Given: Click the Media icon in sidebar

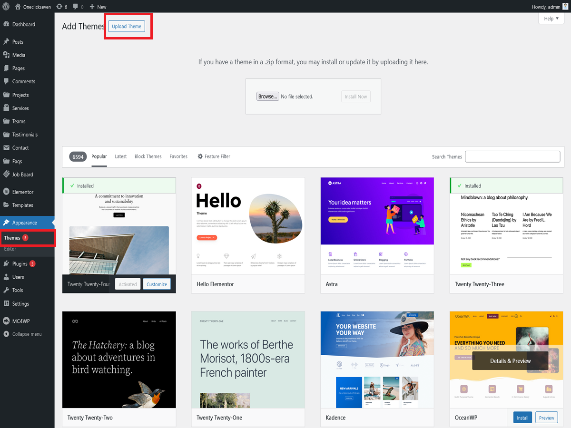Looking at the screenshot, I should click(x=6, y=55).
